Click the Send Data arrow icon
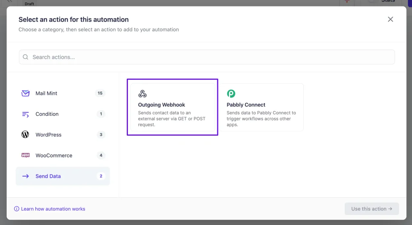Viewport: 412px width, 225px height. (25, 176)
